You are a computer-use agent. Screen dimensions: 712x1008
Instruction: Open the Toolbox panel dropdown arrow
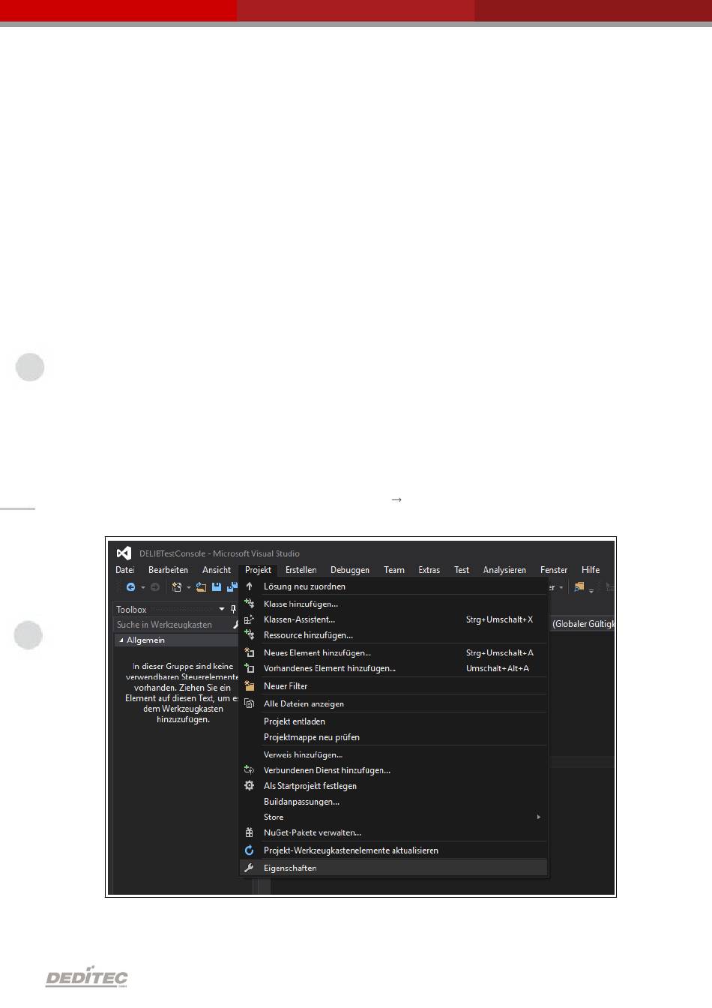pos(222,609)
